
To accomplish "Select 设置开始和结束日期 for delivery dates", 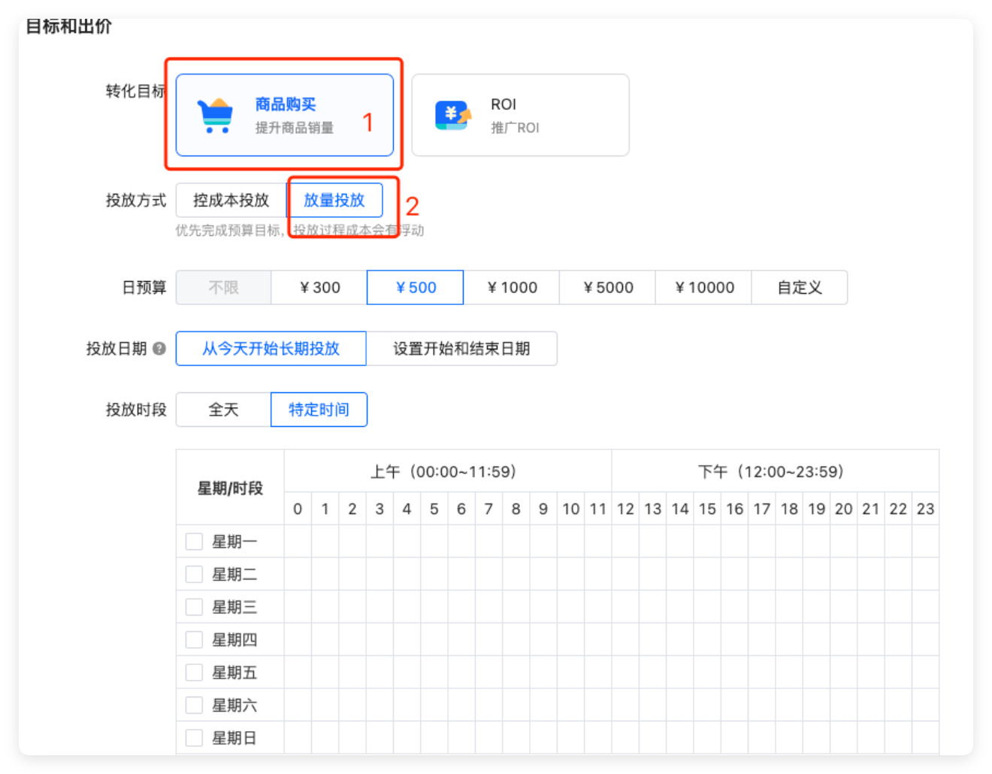I will pyautogui.click(x=461, y=348).
